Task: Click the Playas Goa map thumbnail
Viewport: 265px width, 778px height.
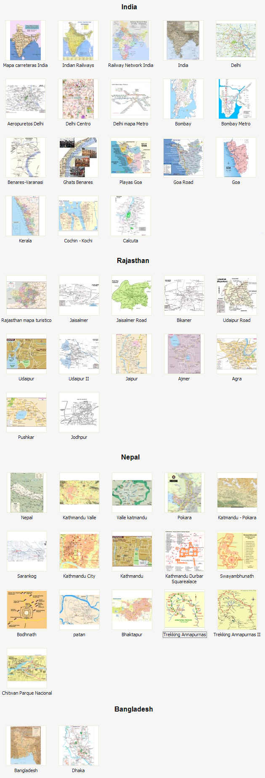Action: [130, 157]
